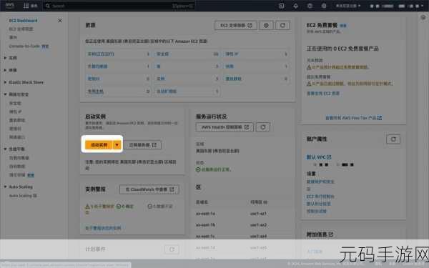Viewport: 429px width, 268px height.
Task: Click the external-link icon beside Additional information
Action: [331, 234]
